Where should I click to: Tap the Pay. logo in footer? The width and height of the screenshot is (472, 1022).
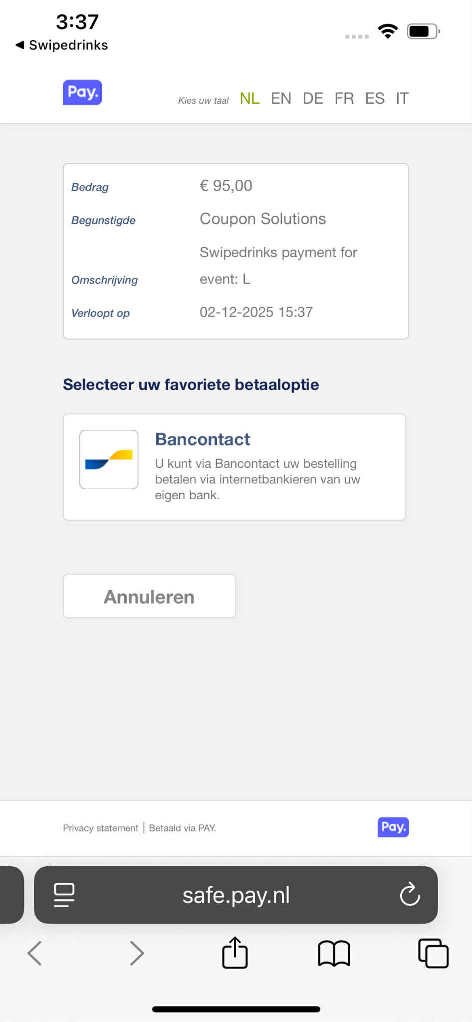point(393,827)
